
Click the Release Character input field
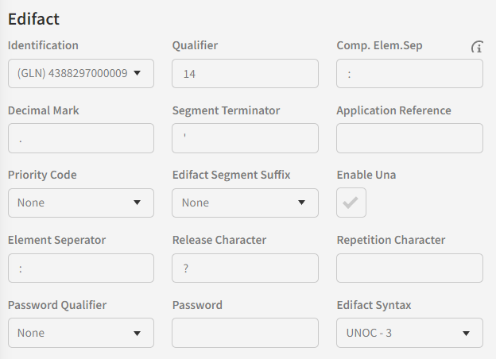pos(245,268)
